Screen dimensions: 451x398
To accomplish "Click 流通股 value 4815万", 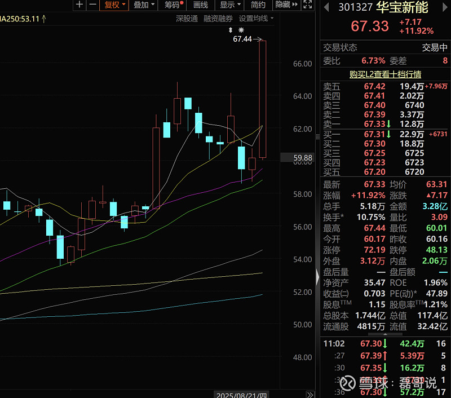I will point(371,326).
